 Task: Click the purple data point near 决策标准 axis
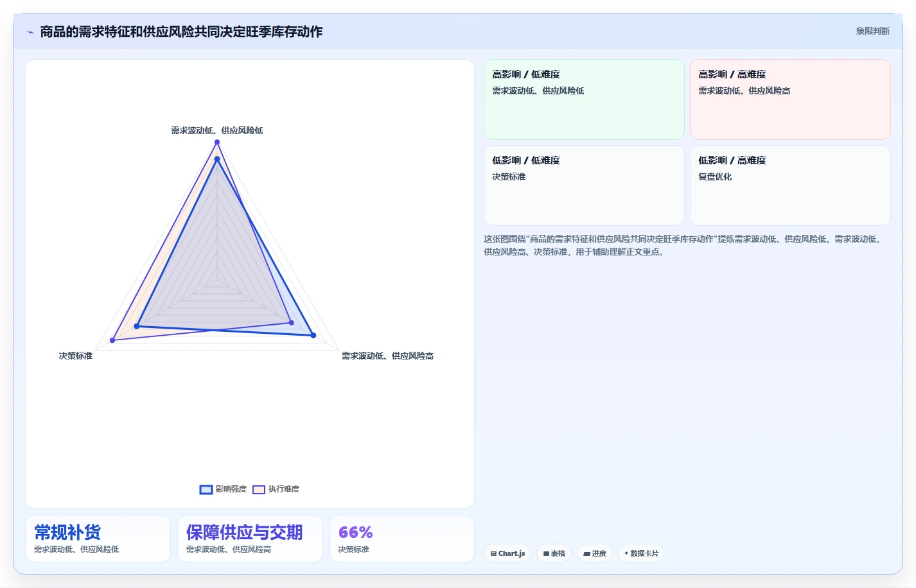point(112,340)
